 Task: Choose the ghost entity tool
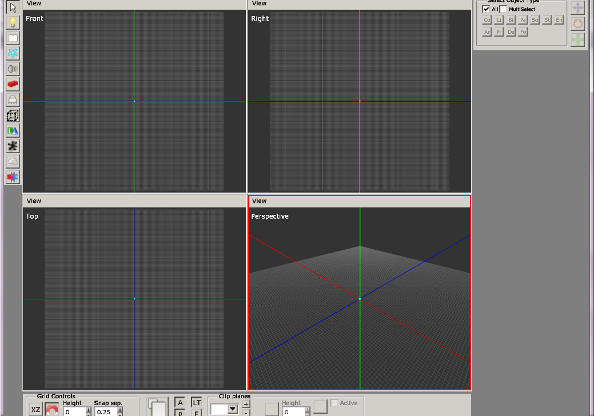coord(13,99)
